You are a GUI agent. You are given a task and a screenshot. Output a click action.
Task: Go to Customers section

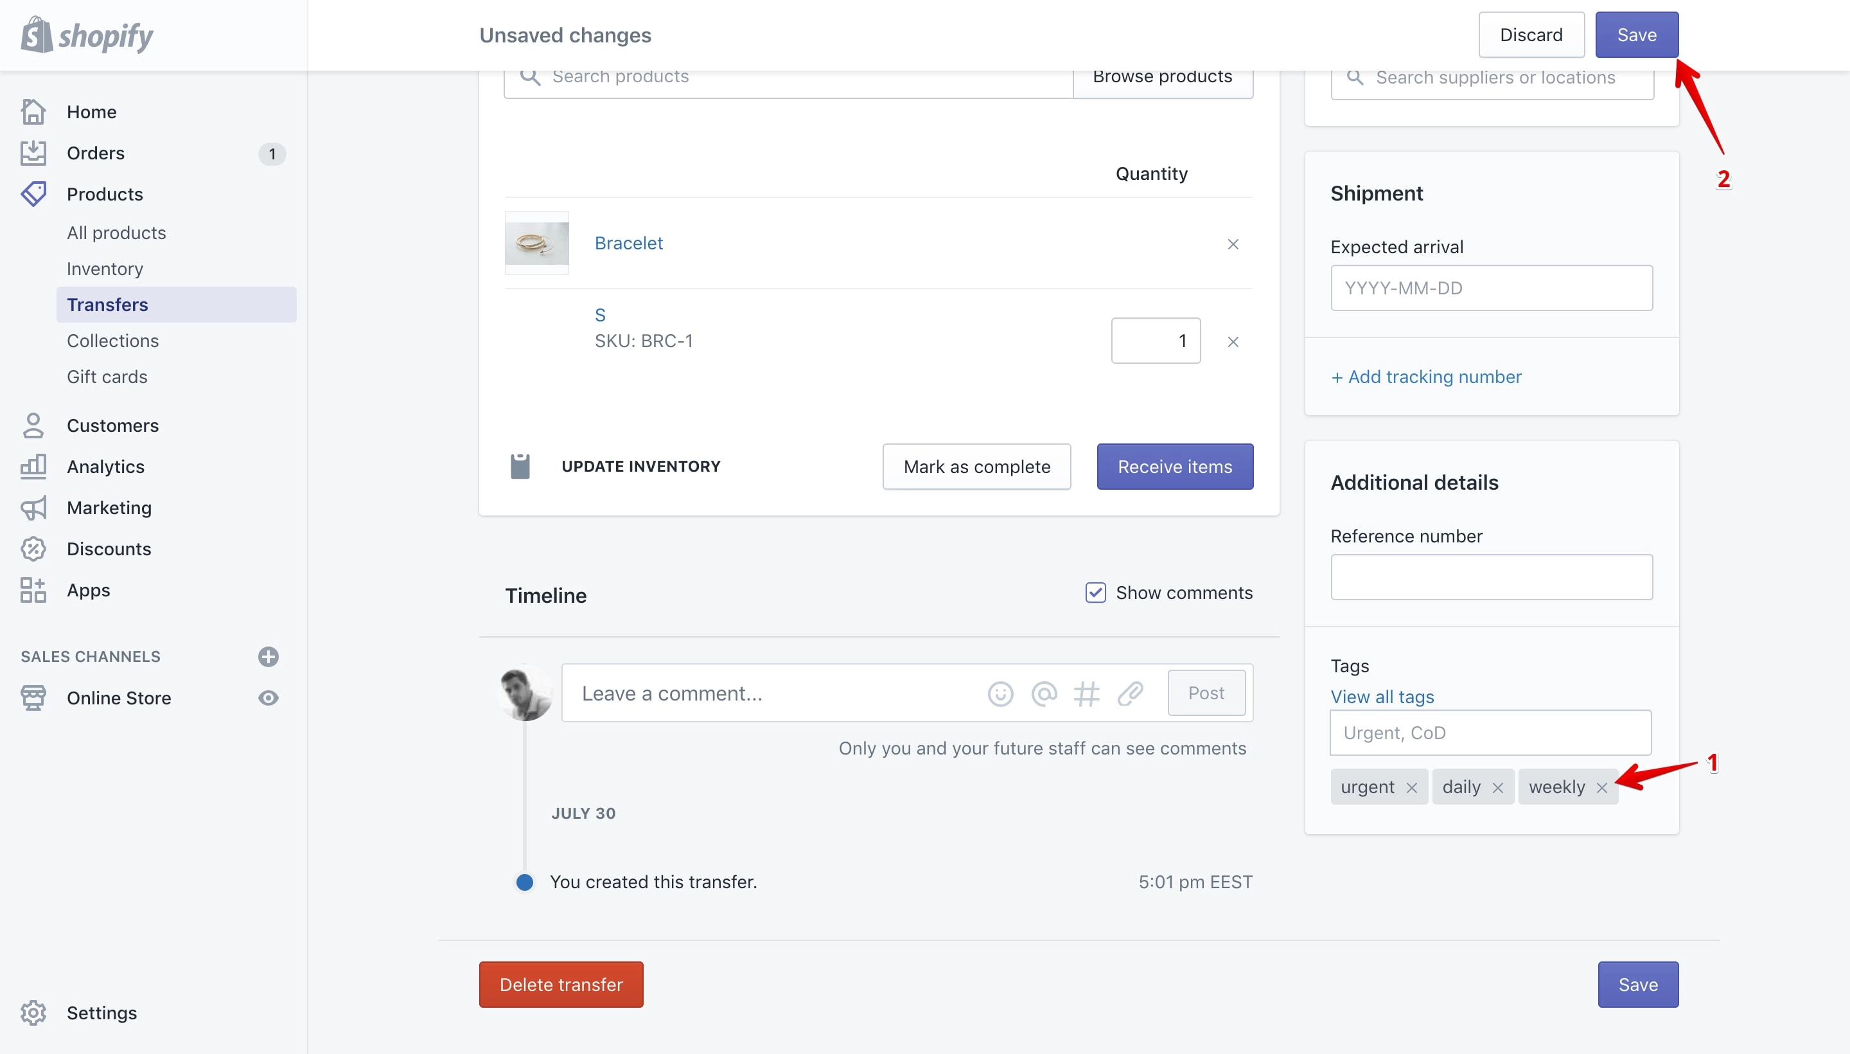(113, 425)
